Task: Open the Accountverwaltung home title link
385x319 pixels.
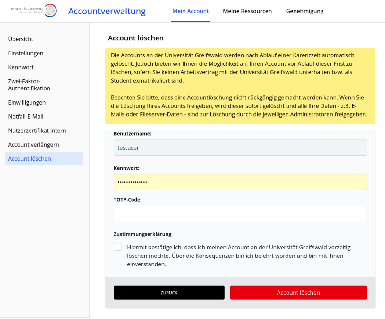Action: click(107, 11)
